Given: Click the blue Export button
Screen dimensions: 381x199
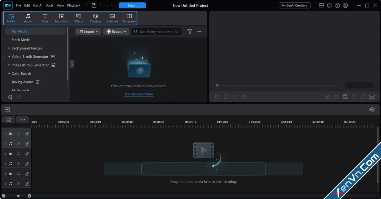Looking at the screenshot, I should pyautogui.click(x=132, y=5).
